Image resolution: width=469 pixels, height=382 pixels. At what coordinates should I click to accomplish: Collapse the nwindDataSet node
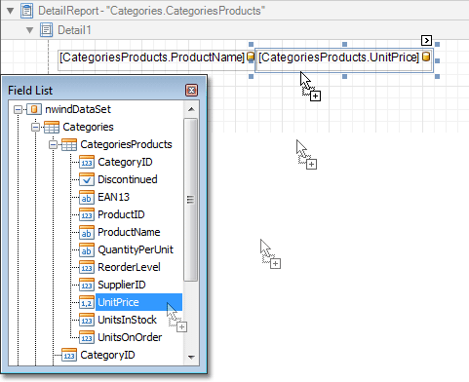(18, 110)
